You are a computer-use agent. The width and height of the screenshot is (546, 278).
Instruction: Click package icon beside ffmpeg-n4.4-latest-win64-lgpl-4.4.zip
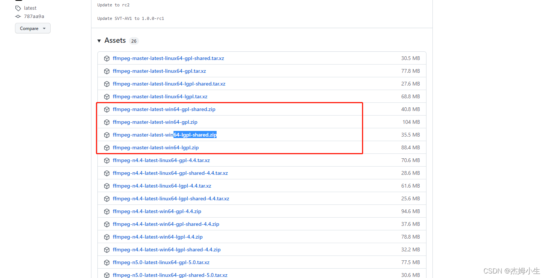click(x=107, y=237)
